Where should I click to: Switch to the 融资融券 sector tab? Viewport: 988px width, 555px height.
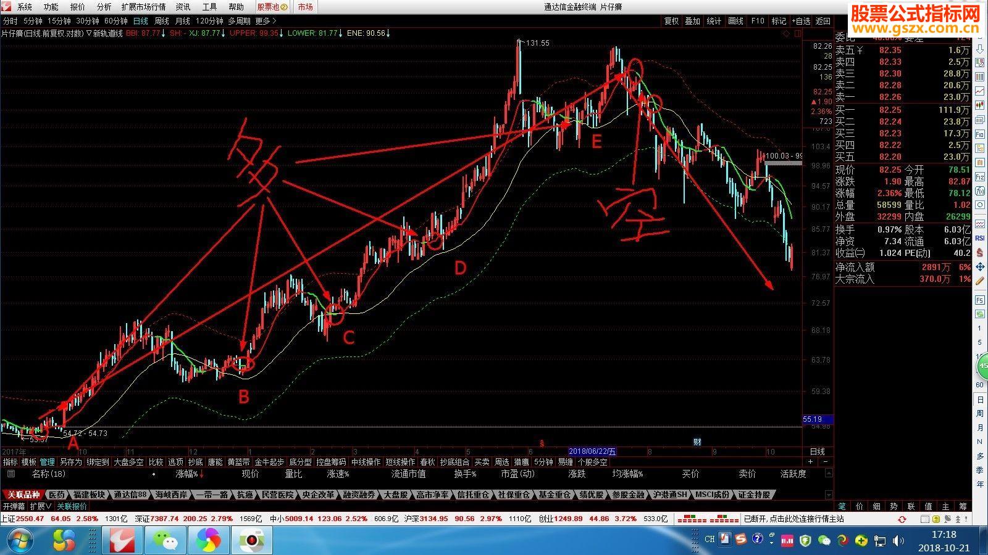coord(359,495)
